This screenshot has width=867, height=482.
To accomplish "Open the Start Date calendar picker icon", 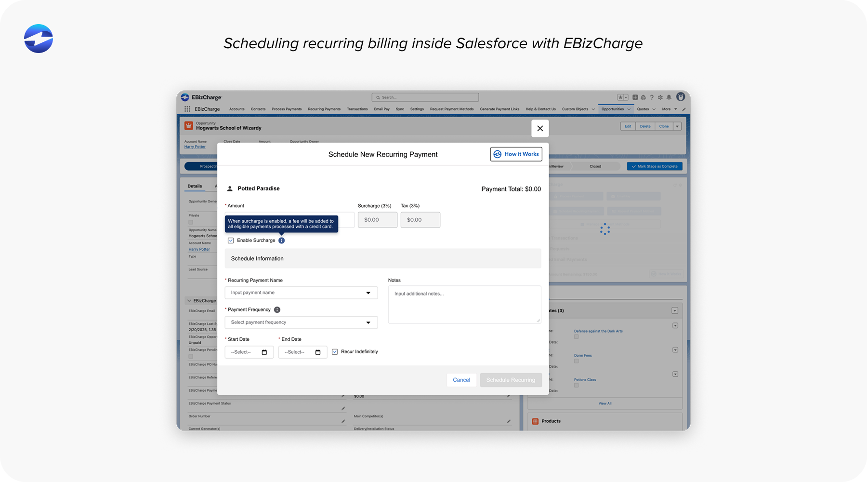I will point(265,352).
